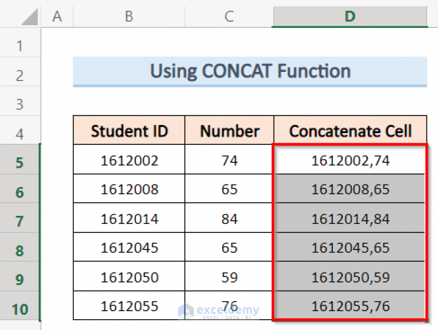Image resolution: width=438 pixels, height=330 pixels.
Task: Select cell with Student ID 1612050
Action: pyautogui.click(x=129, y=277)
